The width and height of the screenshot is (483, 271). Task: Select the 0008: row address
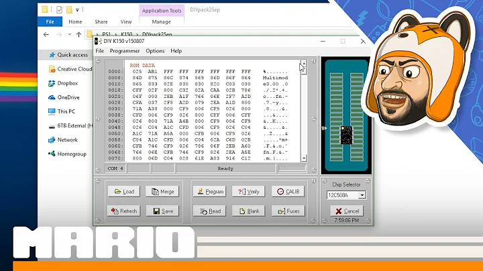[x=115, y=78]
